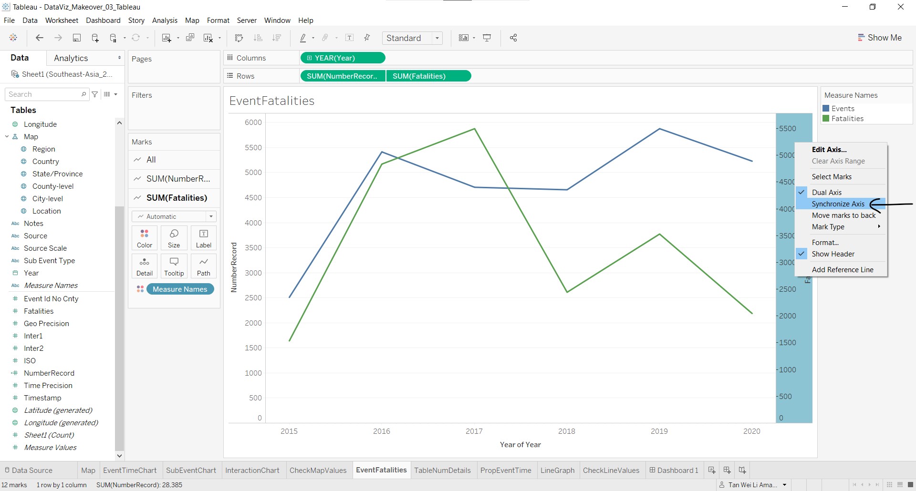Screen dimensions: 916x491
Task: Click the Duplicate worksheet toolbar icon
Action: (190, 38)
